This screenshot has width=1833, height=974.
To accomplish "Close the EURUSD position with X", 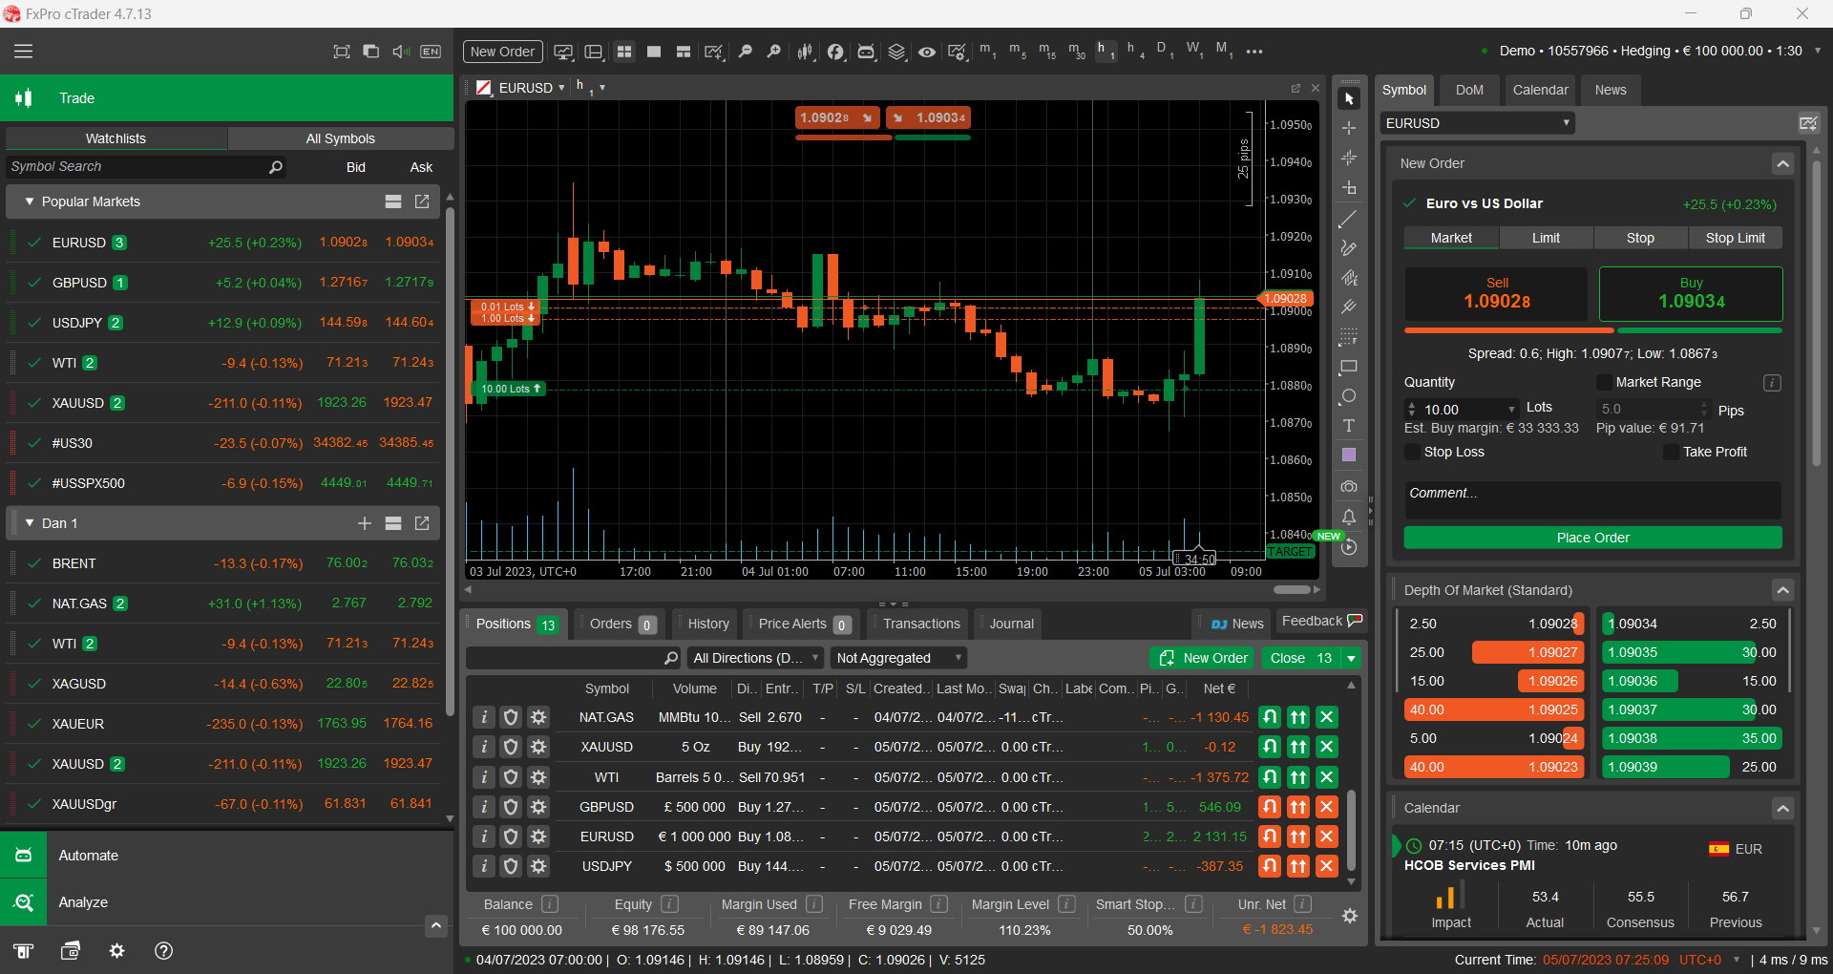I will [x=1326, y=836].
